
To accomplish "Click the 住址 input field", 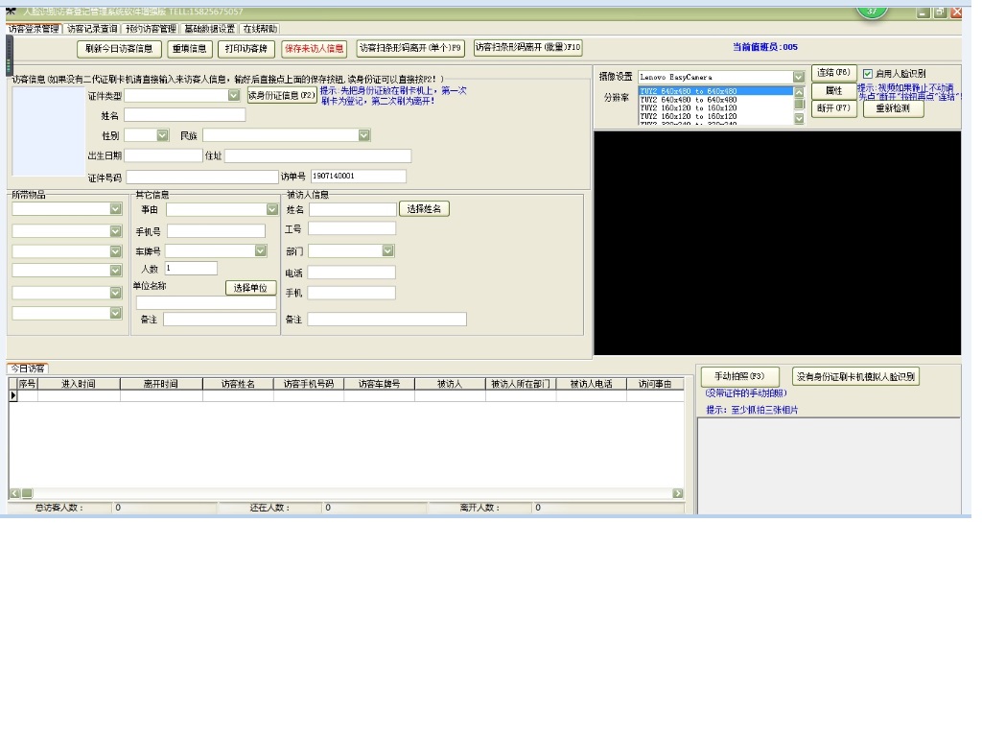I will (x=318, y=155).
